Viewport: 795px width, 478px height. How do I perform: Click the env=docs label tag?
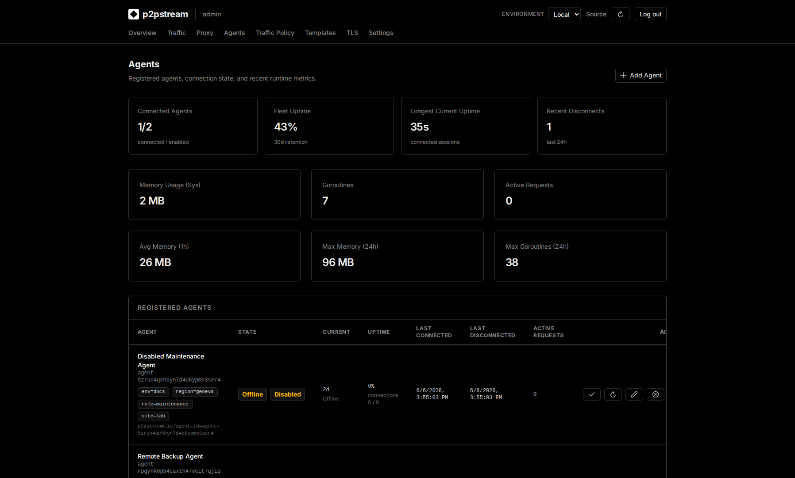pyautogui.click(x=153, y=392)
